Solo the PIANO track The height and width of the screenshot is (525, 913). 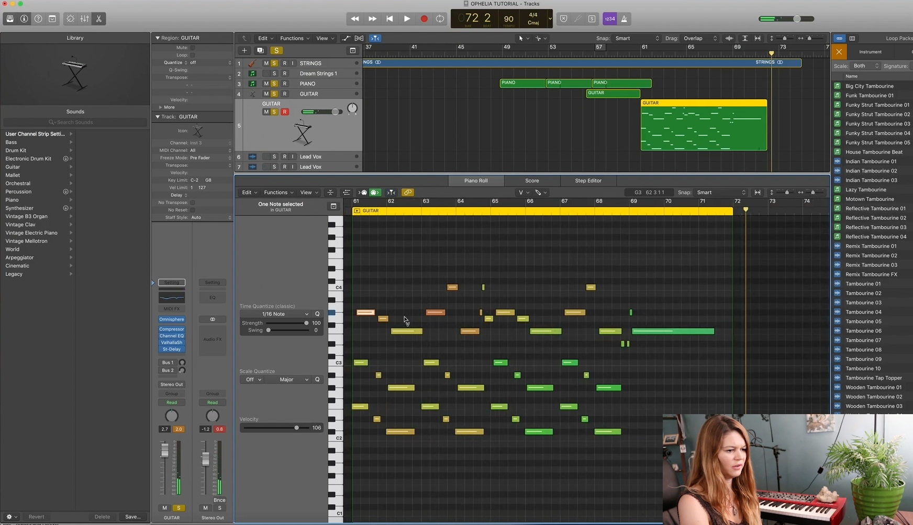274,84
